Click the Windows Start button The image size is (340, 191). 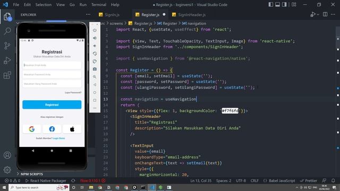click(4, 187)
